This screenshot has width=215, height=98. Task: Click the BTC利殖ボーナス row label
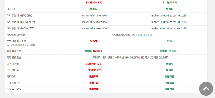click(x=16, y=41)
